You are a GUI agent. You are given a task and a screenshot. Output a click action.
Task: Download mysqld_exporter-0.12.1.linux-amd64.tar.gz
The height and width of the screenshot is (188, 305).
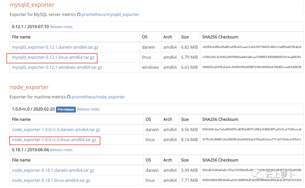click(x=53, y=57)
